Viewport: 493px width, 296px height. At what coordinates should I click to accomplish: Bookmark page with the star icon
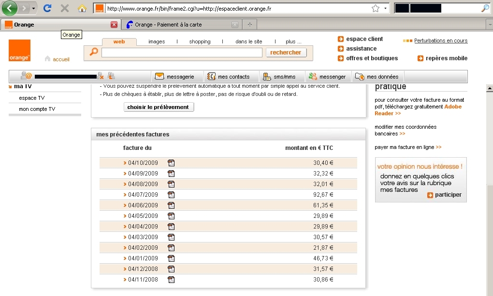(376, 9)
